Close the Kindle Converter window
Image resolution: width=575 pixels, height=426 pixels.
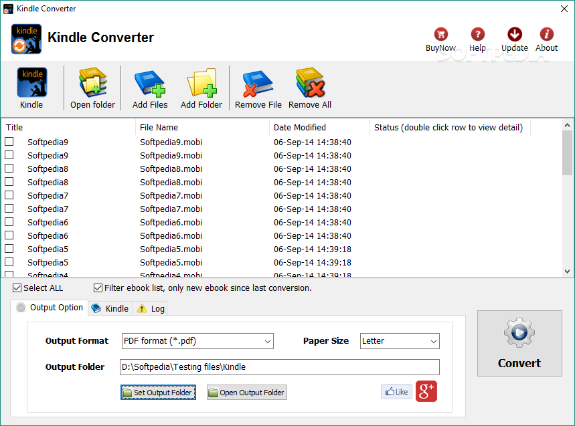[x=564, y=9]
